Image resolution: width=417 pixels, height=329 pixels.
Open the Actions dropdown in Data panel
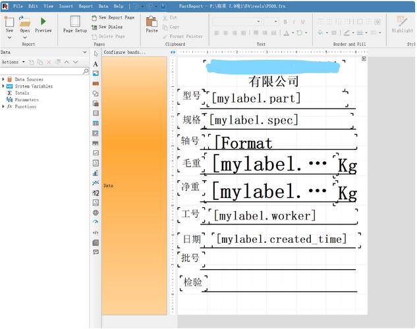pos(12,62)
